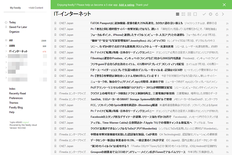The width and height of the screenshot is (232, 155).
Task: Switch to magazine view icon
Action: 183,14
